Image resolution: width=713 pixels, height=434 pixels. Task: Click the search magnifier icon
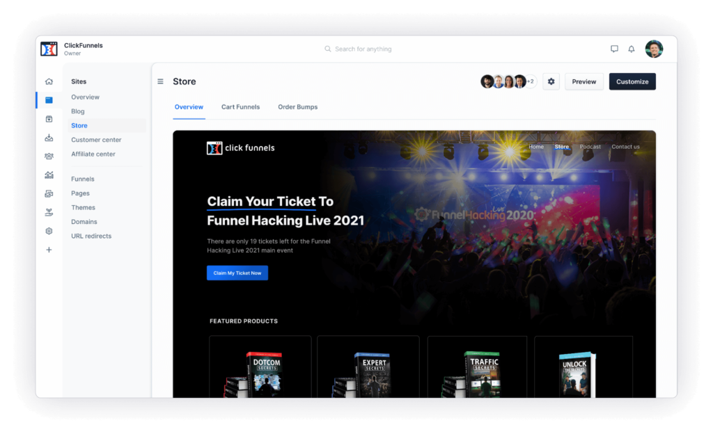click(327, 49)
